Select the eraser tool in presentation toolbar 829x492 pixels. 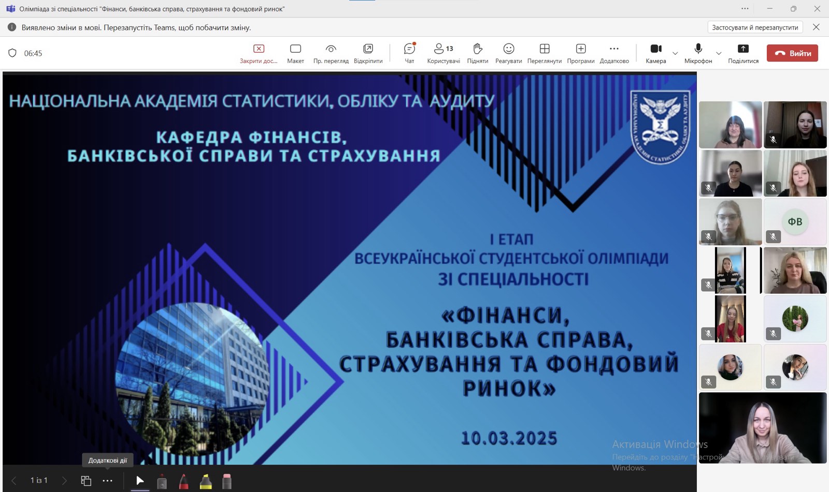(226, 481)
